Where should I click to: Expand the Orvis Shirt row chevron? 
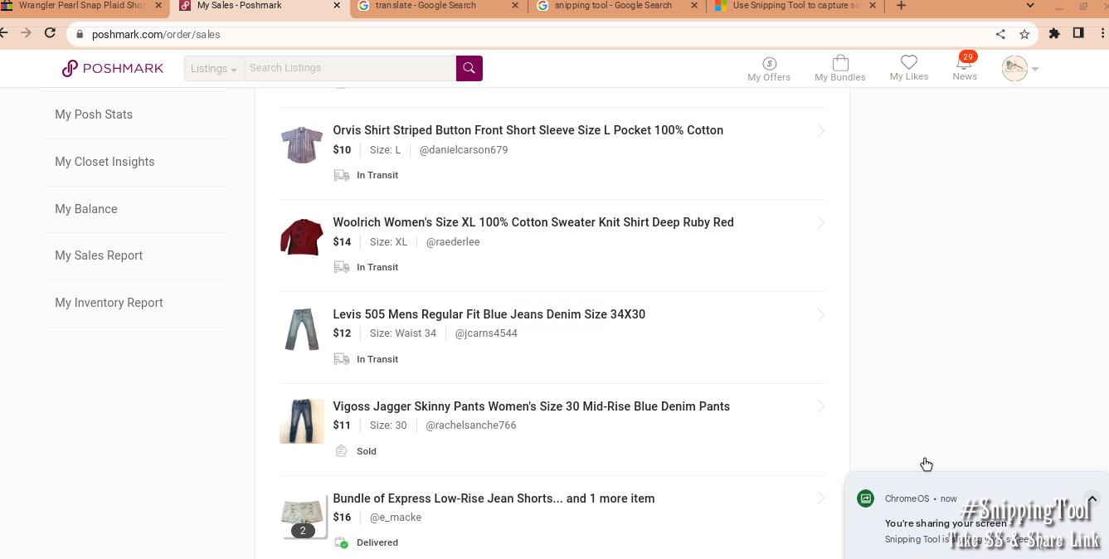820,131
